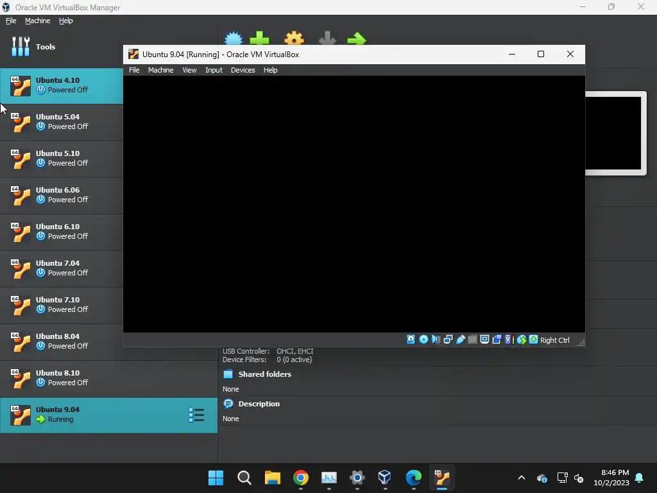Screen dimensions: 657x493
Task: Click the green Add VM plus icon
Action: 259,38
